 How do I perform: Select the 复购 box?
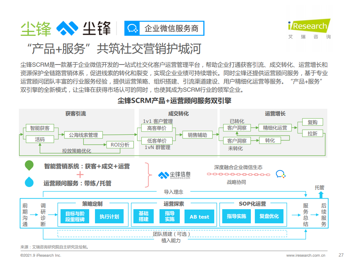312,122
